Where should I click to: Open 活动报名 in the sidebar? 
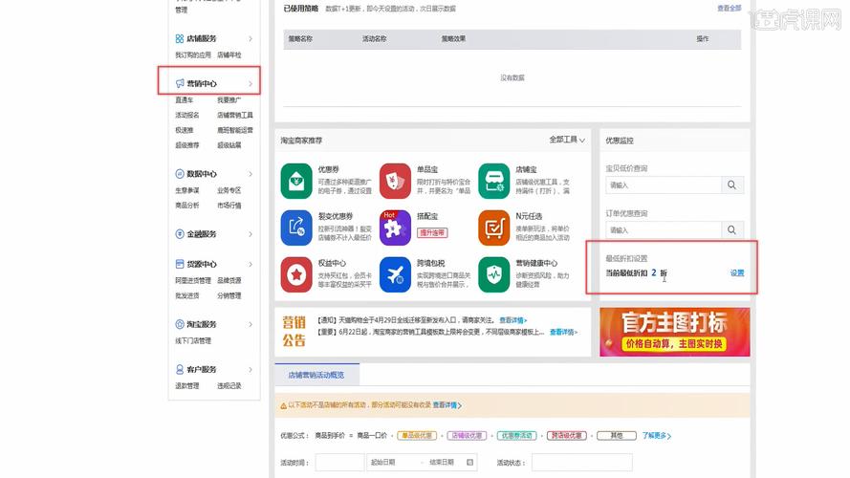pos(187,115)
